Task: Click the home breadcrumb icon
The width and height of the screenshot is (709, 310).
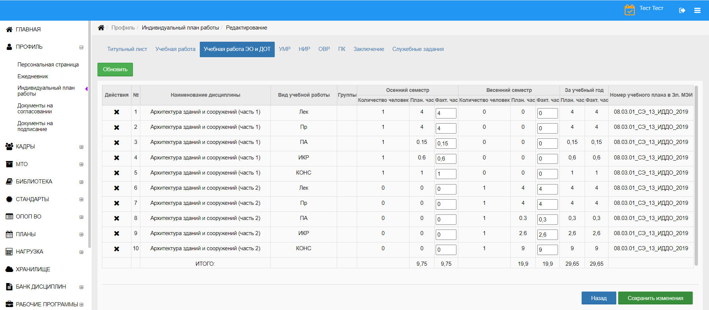Action: 101,28
